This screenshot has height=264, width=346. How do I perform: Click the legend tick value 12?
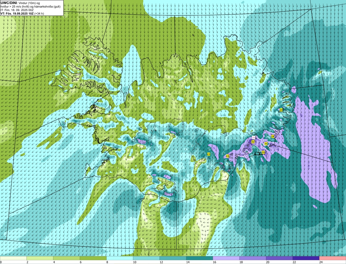tap(161, 262)
